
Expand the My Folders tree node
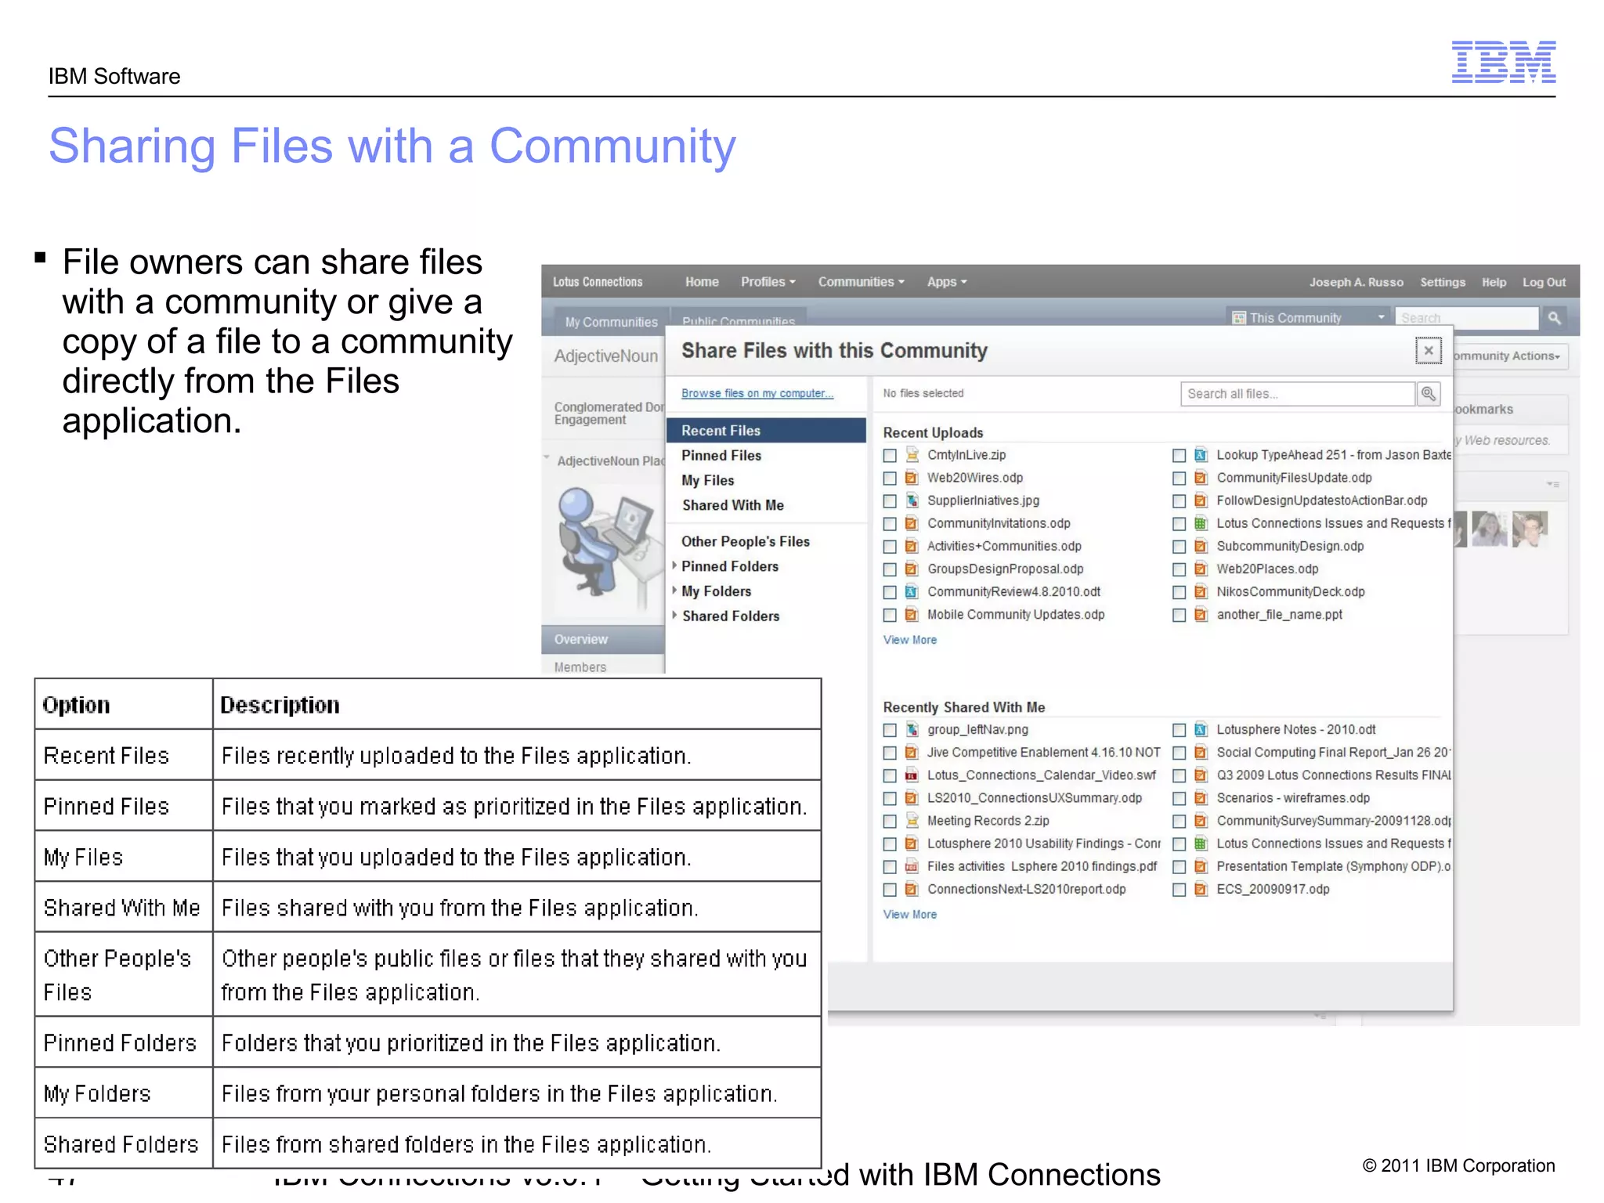click(674, 591)
